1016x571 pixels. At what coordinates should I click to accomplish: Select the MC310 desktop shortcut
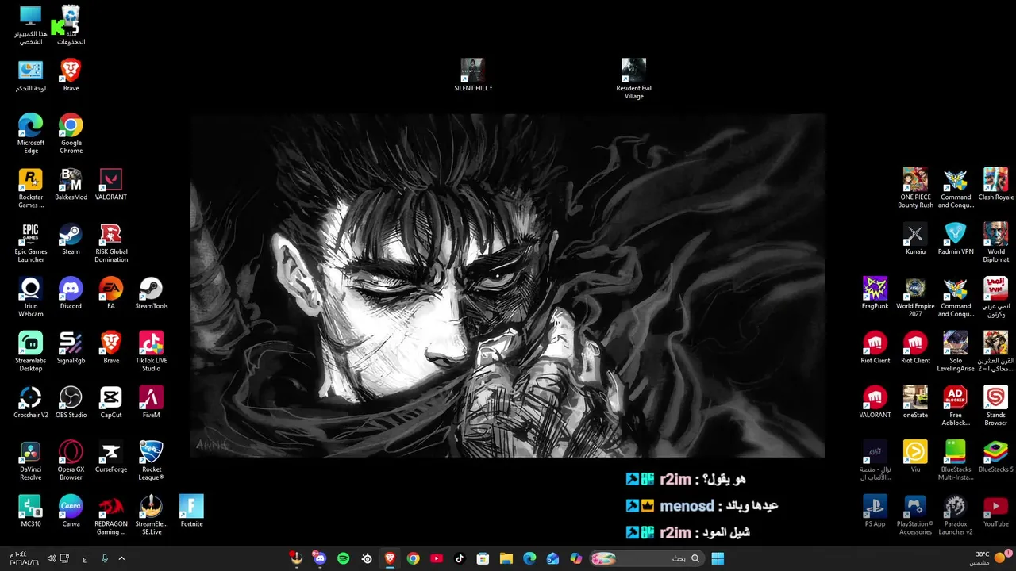pos(30,511)
